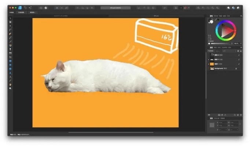The height and width of the screenshot is (146, 250).
Task: Click the pentagon-shaped persona icon in toolbar
Action: pyautogui.click(x=46, y=8)
